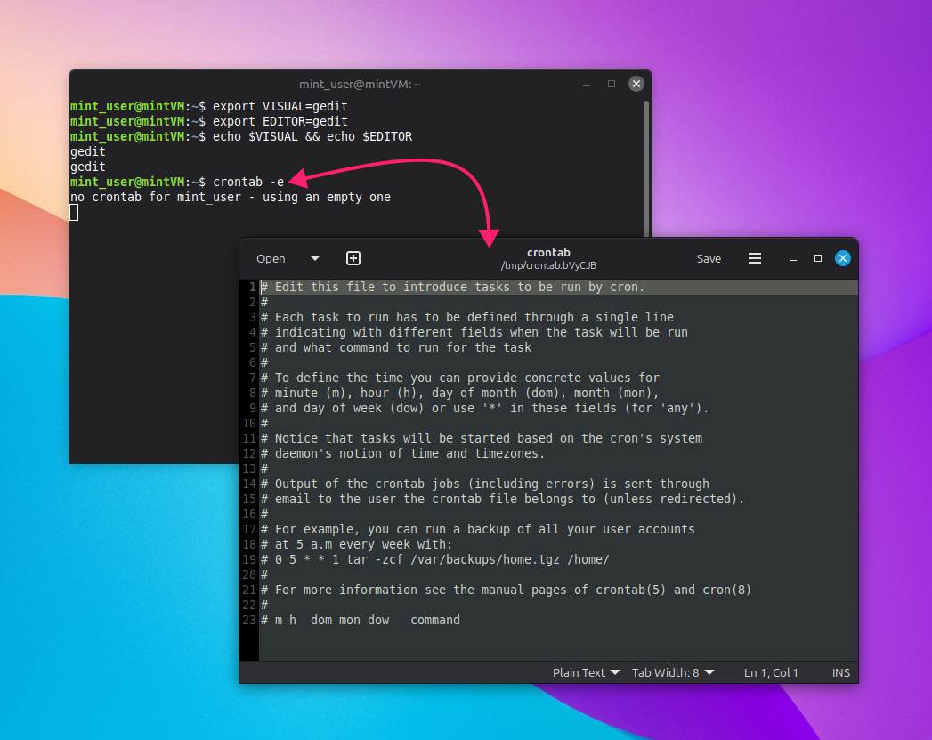Screen dimensions: 932x740
Task: Click line 21 'For more information' text
Action: [x=507, y=590]
